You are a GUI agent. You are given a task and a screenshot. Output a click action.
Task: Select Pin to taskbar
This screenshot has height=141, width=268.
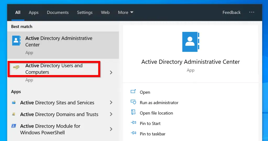coord(153,134)
